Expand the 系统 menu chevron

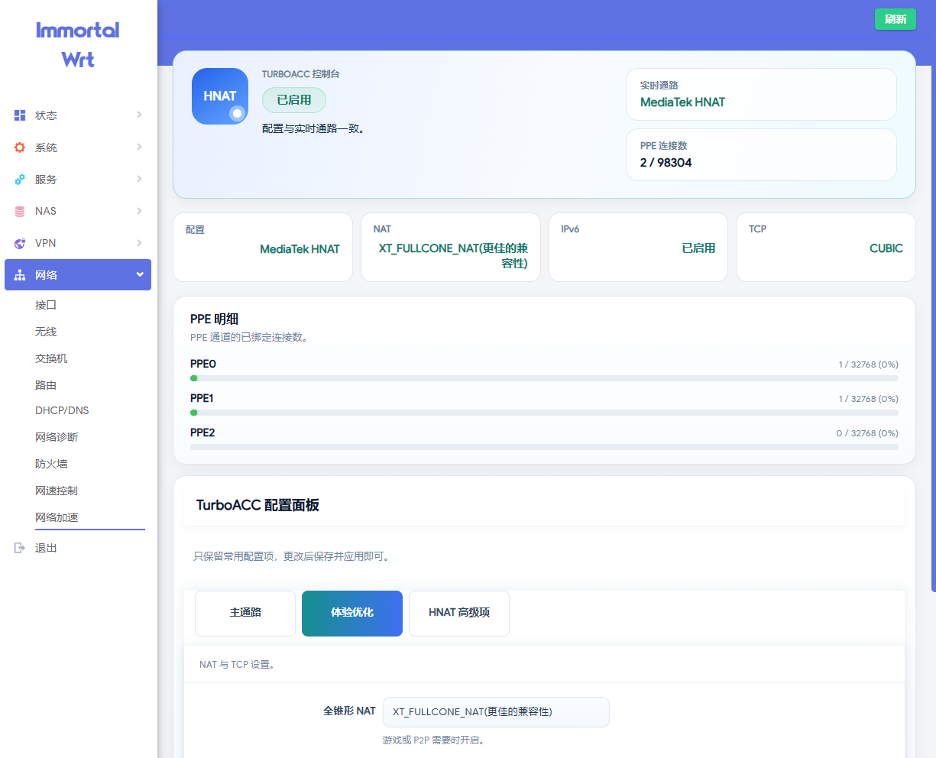pyautogui.click(x=139, y=147)
